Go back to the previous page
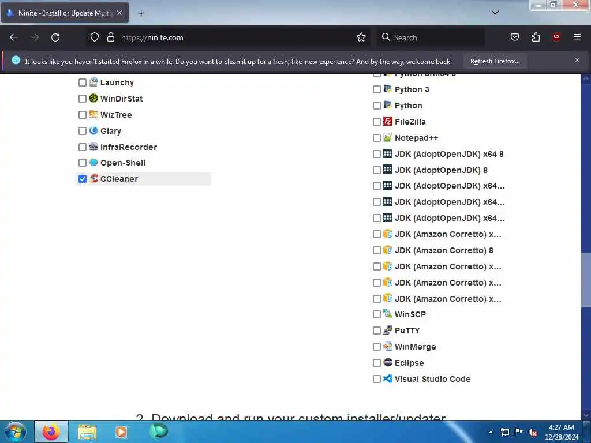Screen dimensions: 591x443 pos(14,37)
